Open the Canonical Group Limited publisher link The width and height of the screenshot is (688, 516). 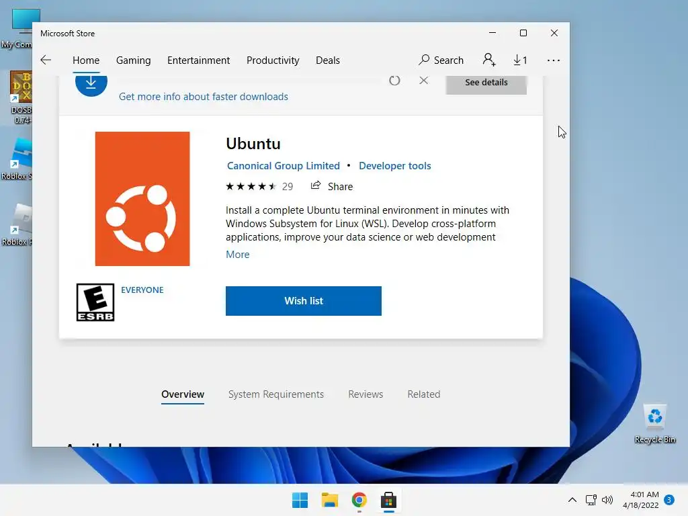click(x=284, y=166)
